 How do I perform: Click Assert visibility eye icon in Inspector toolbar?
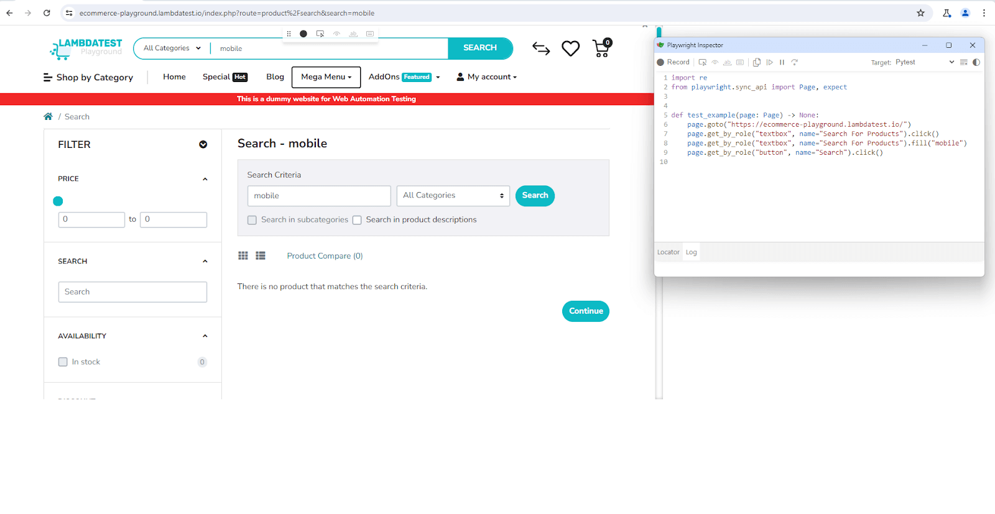pyautogui.click(x=715, y=62)
